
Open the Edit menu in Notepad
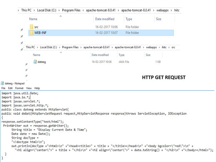(10, 88)
